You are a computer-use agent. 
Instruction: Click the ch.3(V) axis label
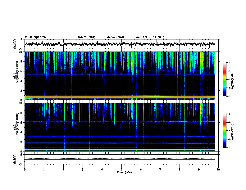click(15, 159)
